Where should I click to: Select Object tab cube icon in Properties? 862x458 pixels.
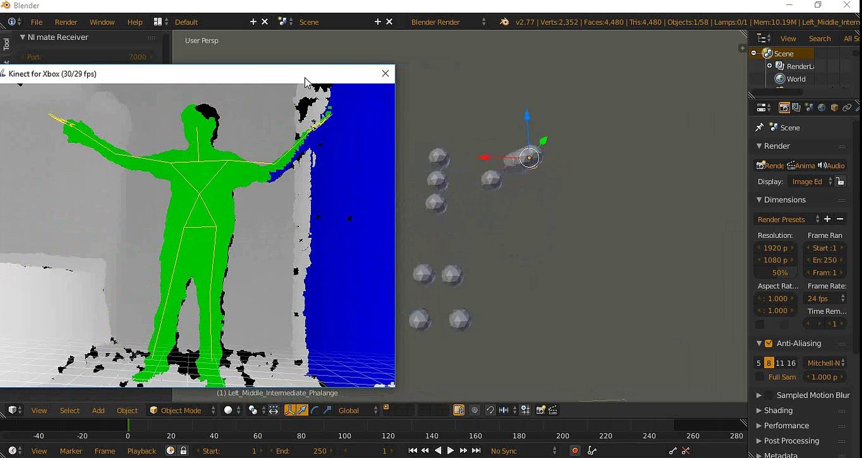[x=834, y=108]
